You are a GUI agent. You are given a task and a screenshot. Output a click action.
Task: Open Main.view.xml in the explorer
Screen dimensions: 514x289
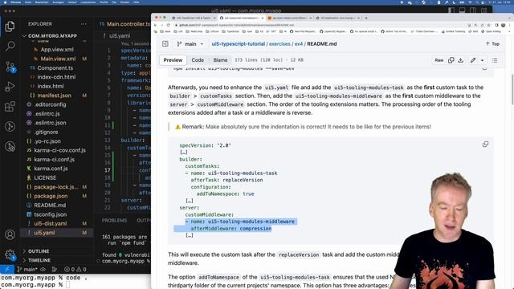coord(58,59)
